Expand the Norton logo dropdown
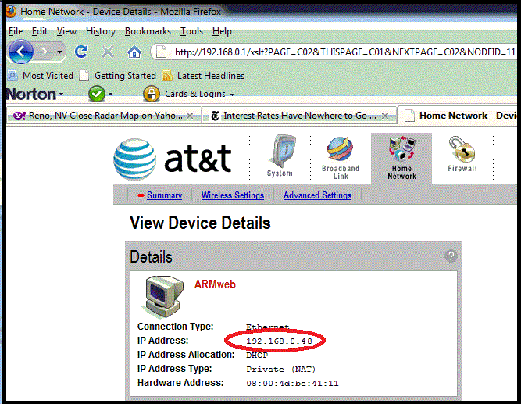This screenshot has height=404, width=521. coord(61,95)
